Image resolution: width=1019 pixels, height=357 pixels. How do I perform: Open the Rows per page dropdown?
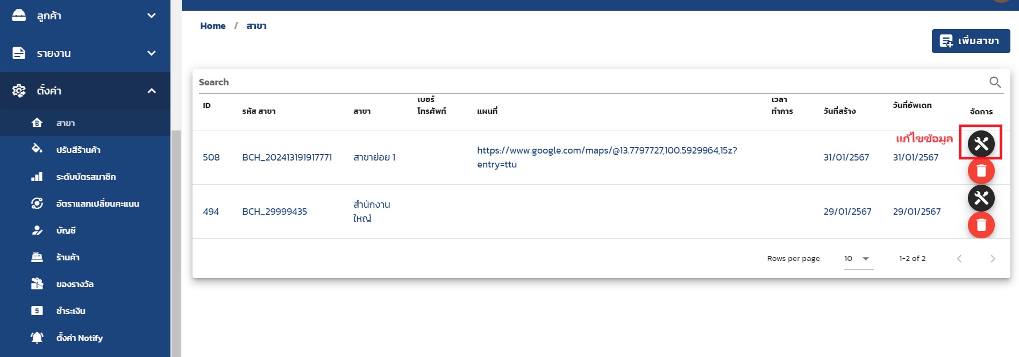coord(859,259)
